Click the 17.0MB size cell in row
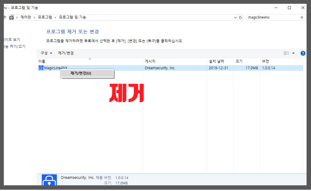The image size is (311, 191). click(x=252, y=68)
